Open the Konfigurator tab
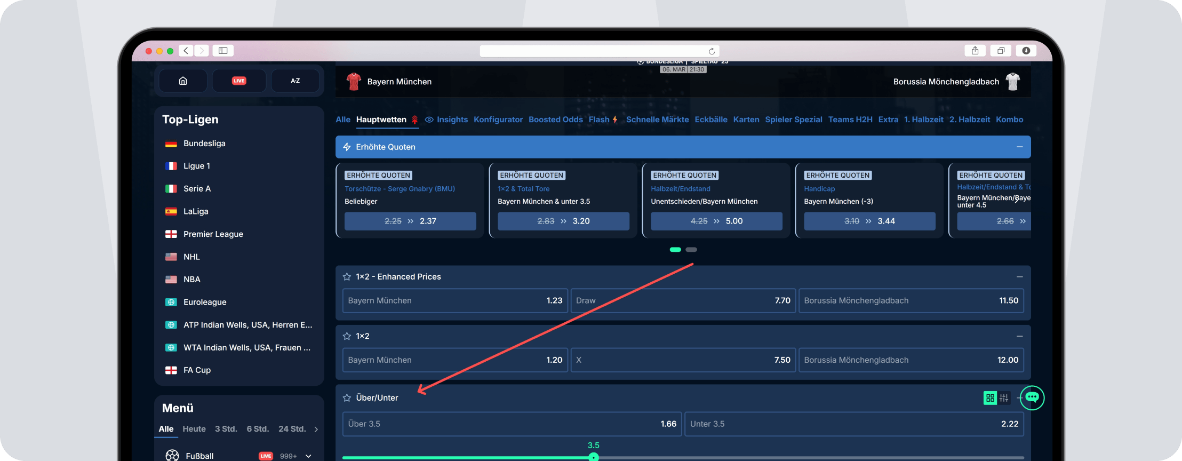Image resolution: width=1182 pixels, height=461 pixels. click(x=498, y=120)
